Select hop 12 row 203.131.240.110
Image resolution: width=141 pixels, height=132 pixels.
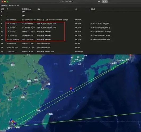70,40
